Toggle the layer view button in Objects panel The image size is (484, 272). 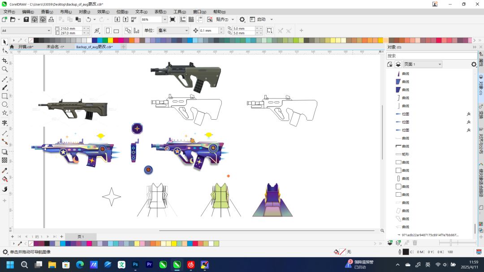pos(398,64)
